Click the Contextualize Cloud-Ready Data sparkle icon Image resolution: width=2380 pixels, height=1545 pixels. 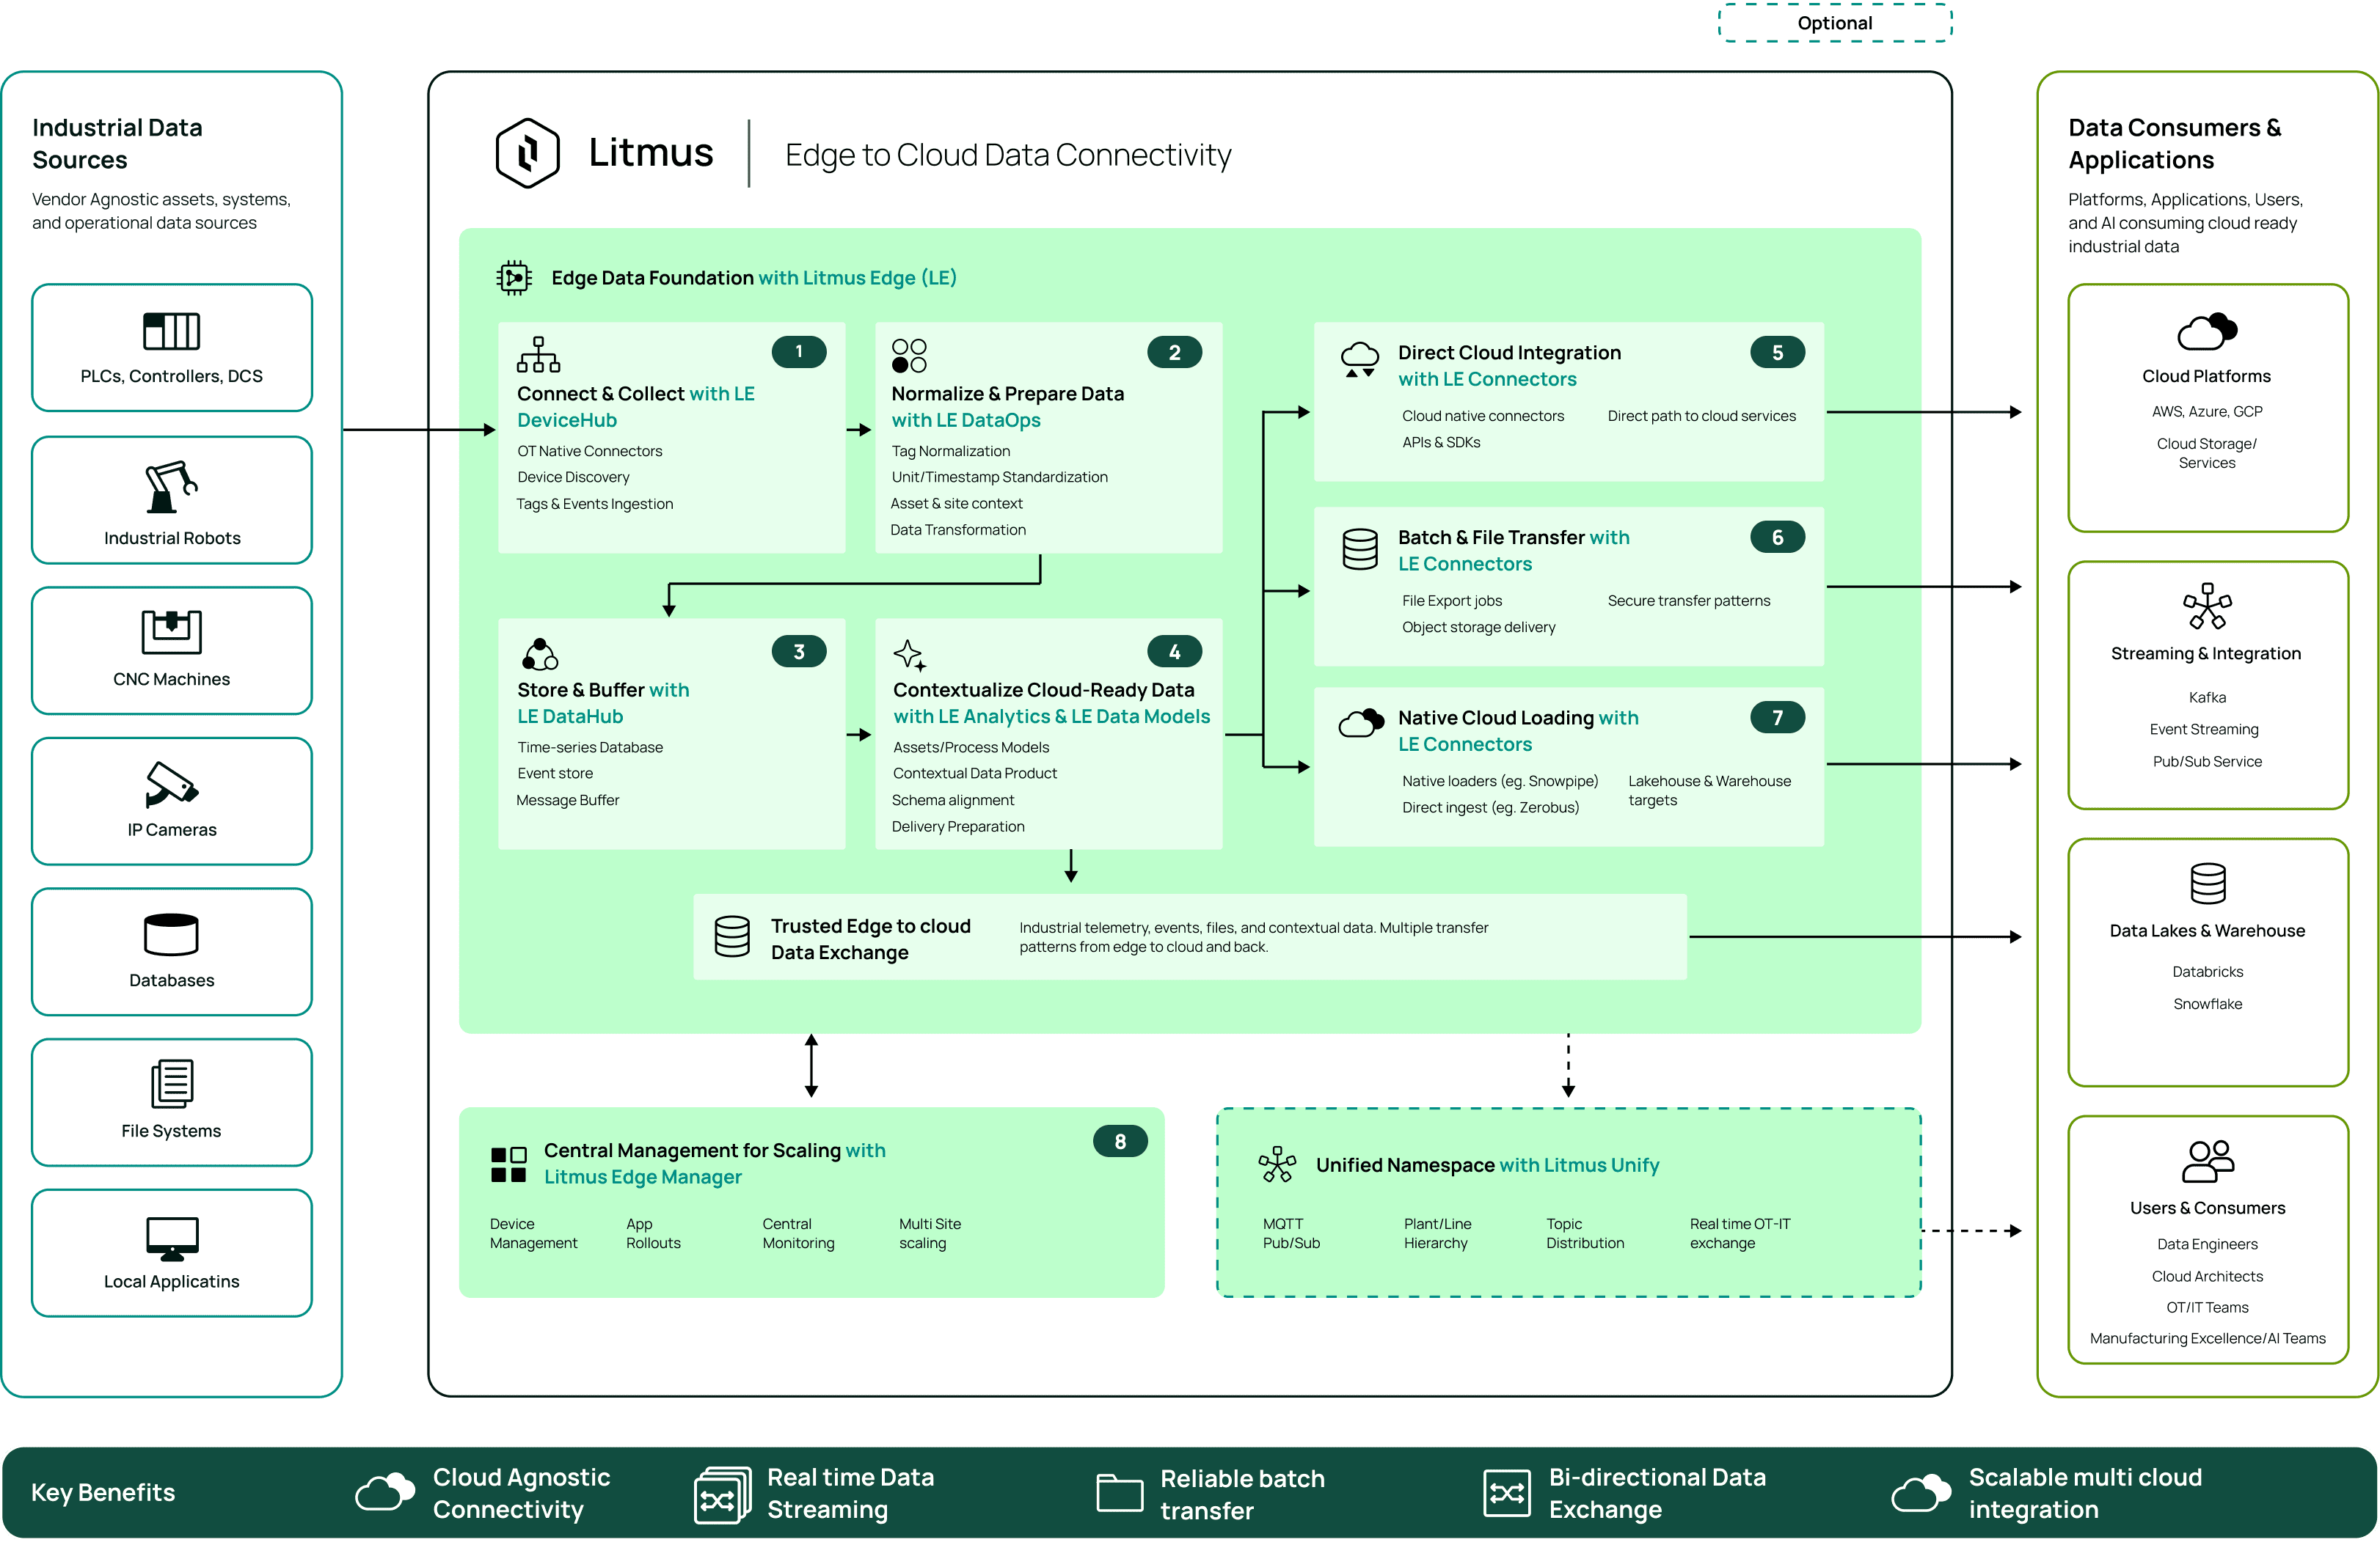910,656
